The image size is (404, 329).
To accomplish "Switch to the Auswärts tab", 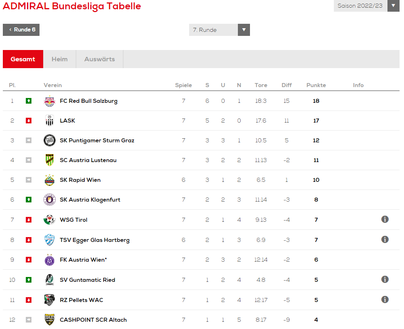I will point(100,59).
